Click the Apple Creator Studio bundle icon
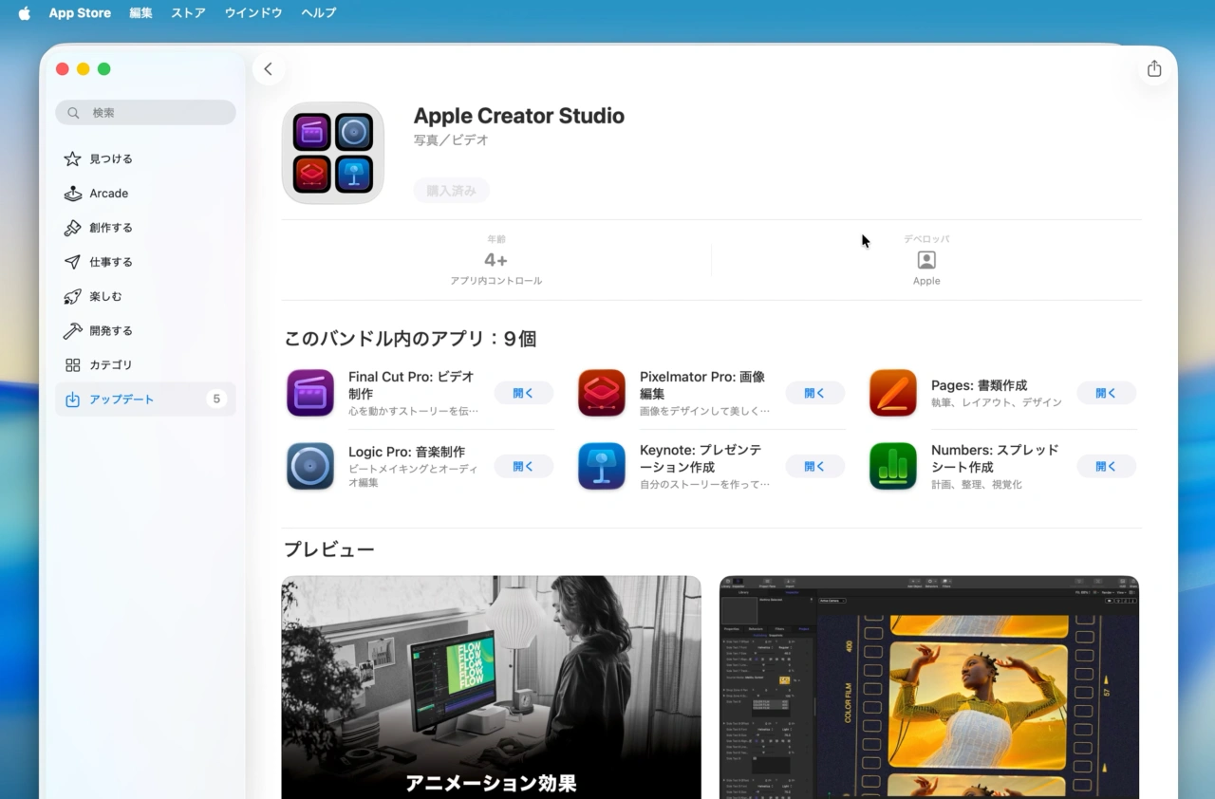The image size is (1215, 799). coord(332,153)
